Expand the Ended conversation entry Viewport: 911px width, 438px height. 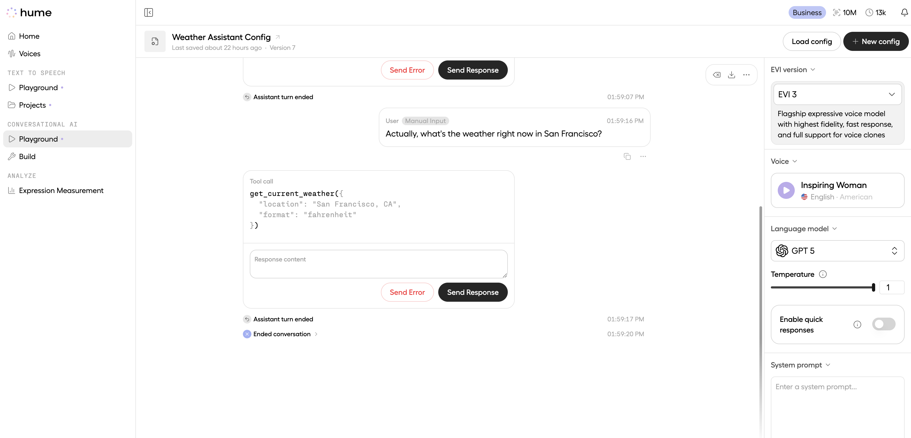(x=316, y=334)
